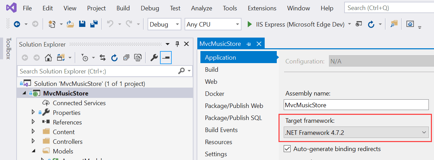Open the Extensions menu
434x160 pixels.
tap(262, 8)
